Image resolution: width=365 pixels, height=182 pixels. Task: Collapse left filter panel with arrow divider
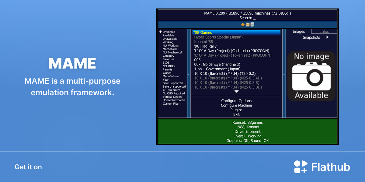pyautogui.click(x=189, y=74)
